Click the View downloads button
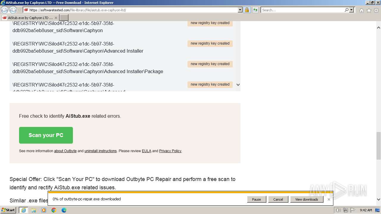This screenshot has width=381, height=214. pyautogui.click(x=307, y=199)
